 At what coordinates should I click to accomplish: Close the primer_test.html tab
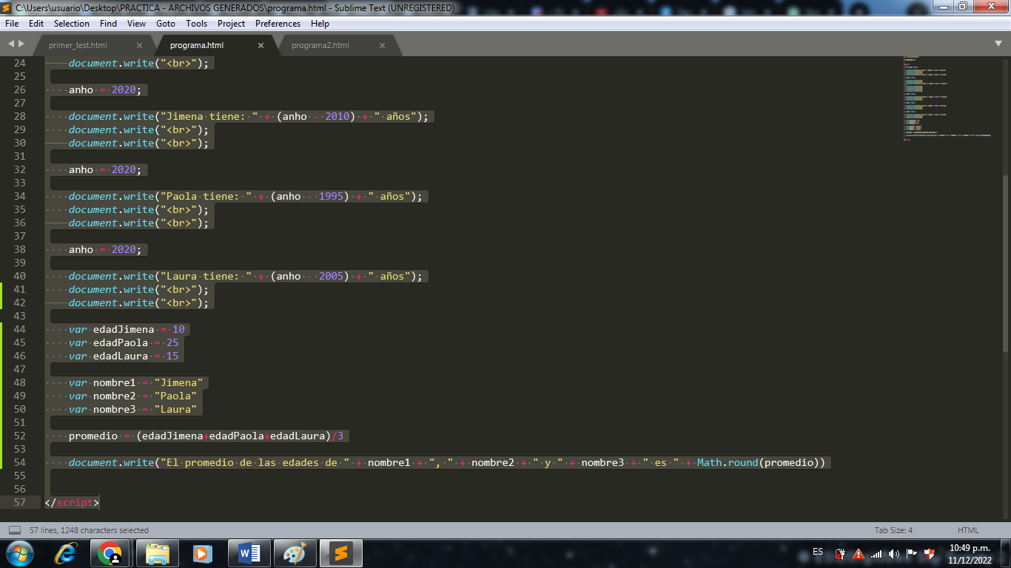pyautogui.click(x=139, y=45)
